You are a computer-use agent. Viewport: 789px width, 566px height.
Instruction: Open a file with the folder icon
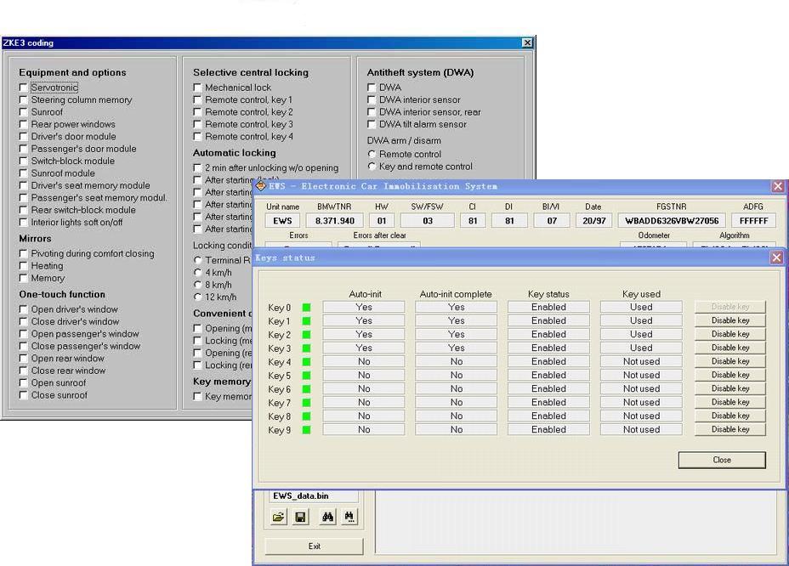pyautogui.click(x=278, y=517)
